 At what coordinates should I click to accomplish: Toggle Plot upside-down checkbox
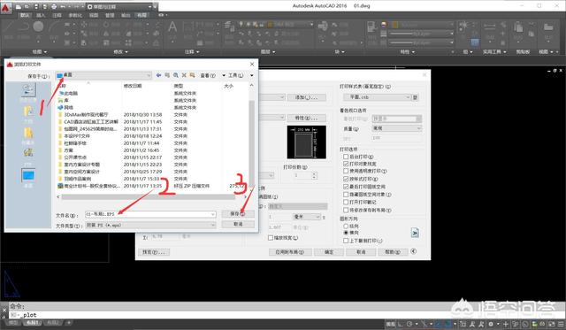click(x=346, y=241)
